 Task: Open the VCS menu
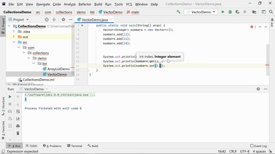[129, 4]
